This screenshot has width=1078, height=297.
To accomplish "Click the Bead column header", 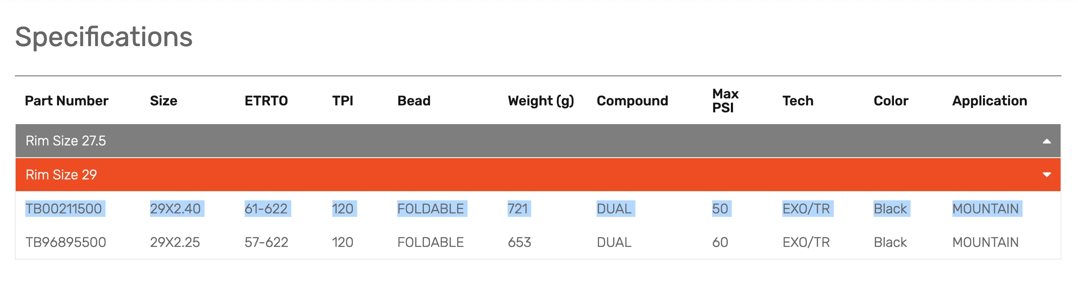I will (x=414, y=101).
